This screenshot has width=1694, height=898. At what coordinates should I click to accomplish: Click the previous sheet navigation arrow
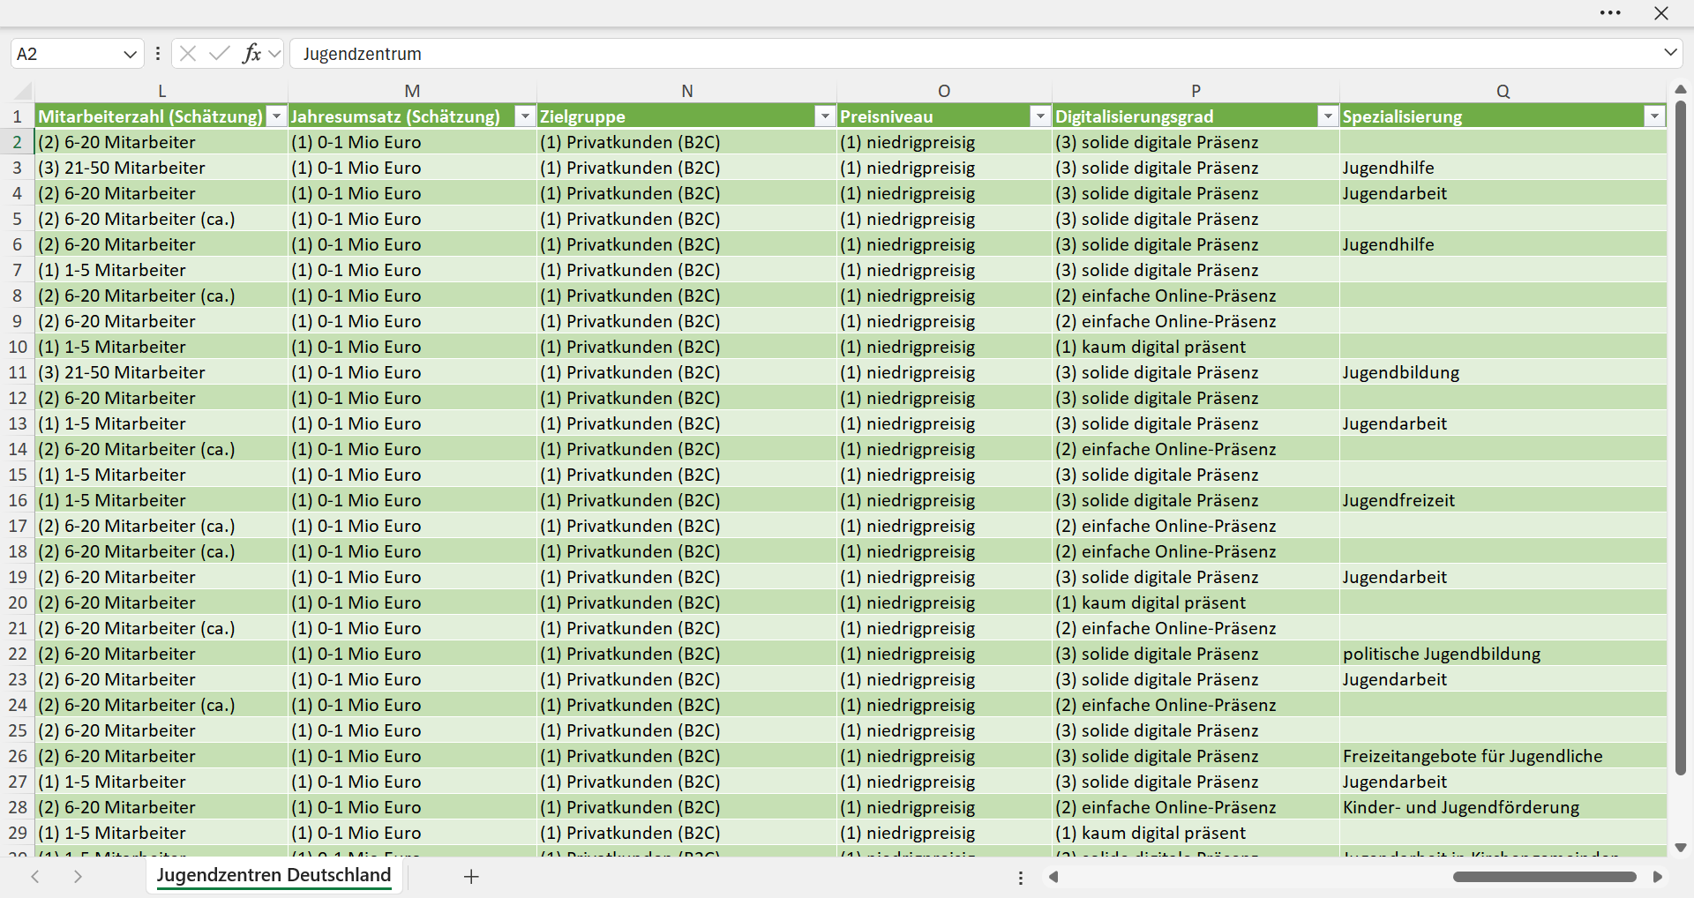[x=35, y=877]
